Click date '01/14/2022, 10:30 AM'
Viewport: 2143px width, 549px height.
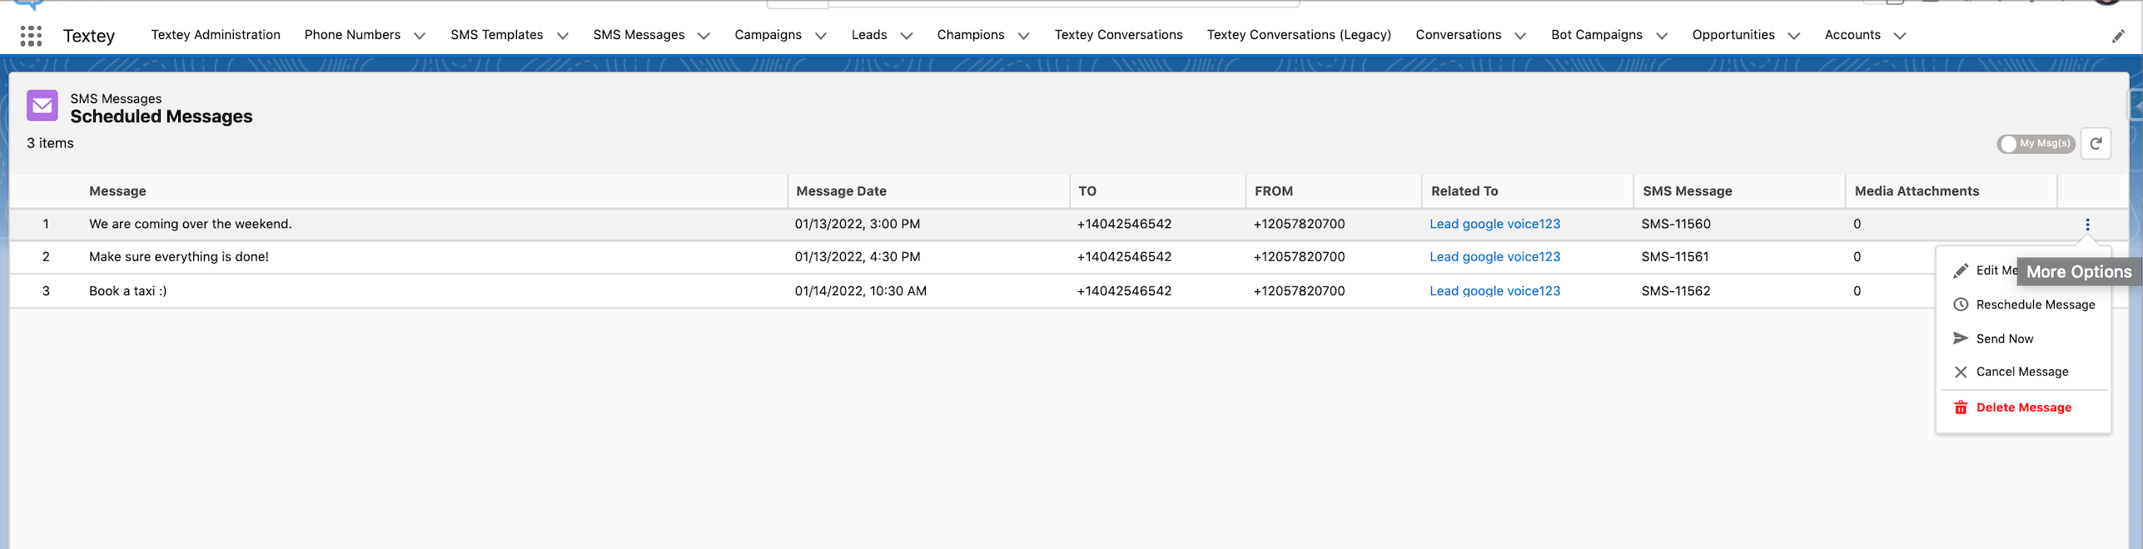(x=861, y=291)
